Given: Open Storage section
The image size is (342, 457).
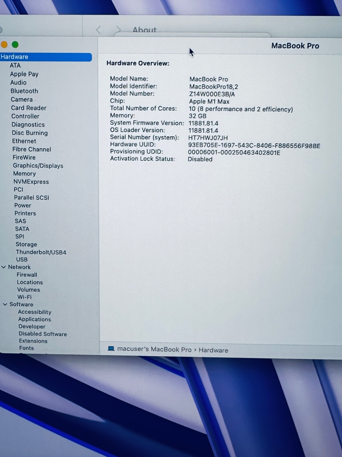Looking at the screenshot, I should click(x=26, y=244).
